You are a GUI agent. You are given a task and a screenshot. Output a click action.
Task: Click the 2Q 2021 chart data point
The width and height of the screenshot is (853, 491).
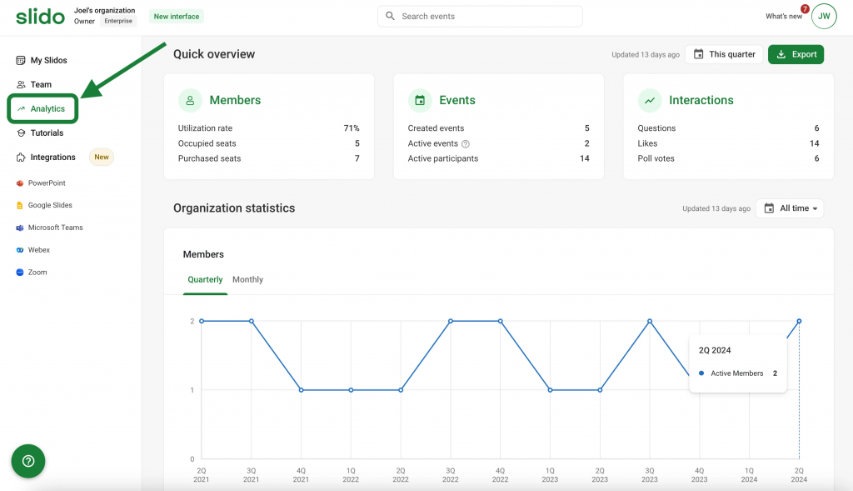click(x=202, y=321)
